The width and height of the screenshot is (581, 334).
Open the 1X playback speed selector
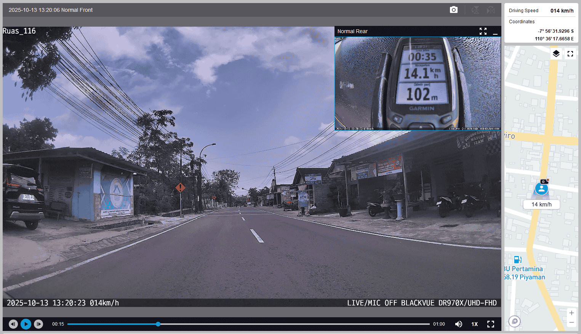coord(474,324)
